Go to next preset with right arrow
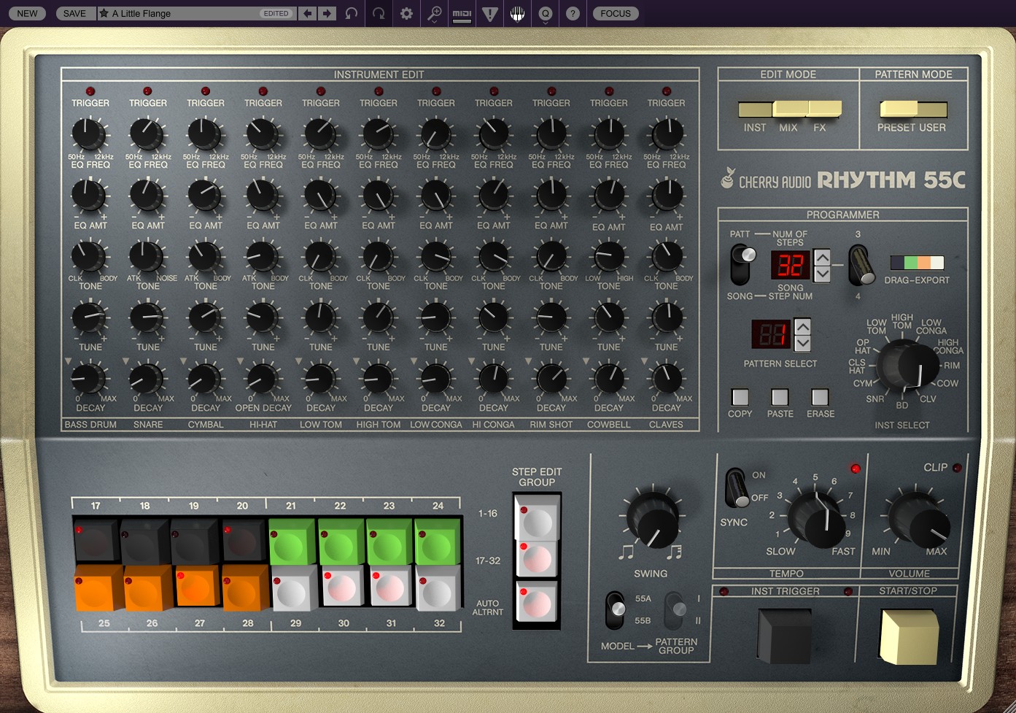1016x713 pixels. point(327,13)
